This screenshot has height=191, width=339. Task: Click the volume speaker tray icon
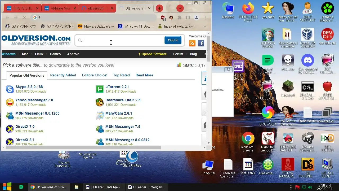[x=310, y=187]
